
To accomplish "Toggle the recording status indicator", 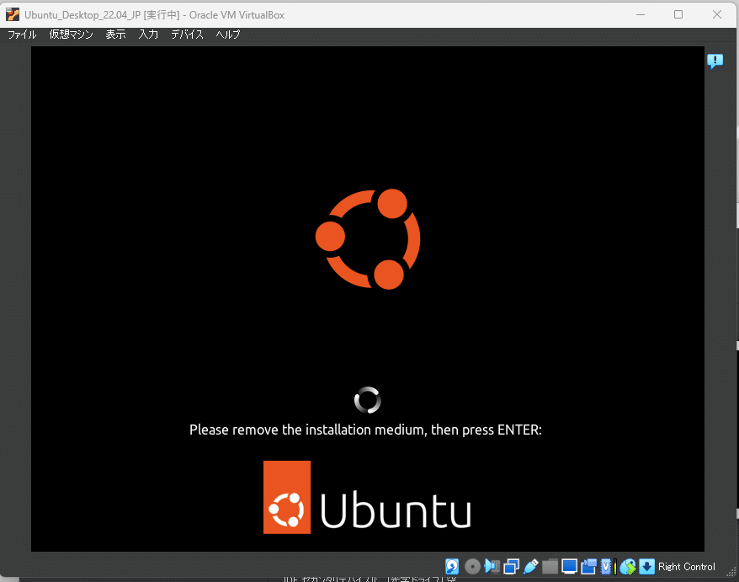I will (x=588, y=566).
